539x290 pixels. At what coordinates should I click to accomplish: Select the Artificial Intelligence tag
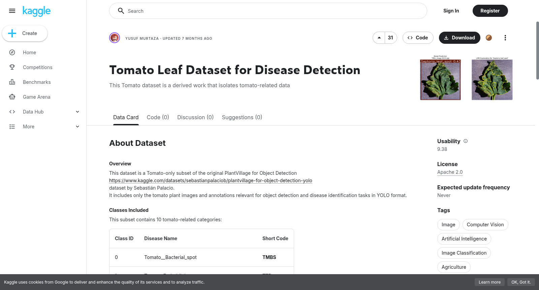(464, 239)
